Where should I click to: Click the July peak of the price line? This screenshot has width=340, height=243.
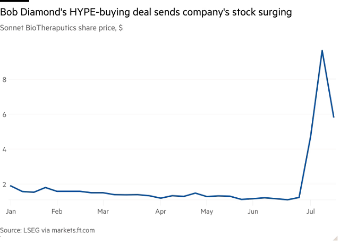[322, 51]
